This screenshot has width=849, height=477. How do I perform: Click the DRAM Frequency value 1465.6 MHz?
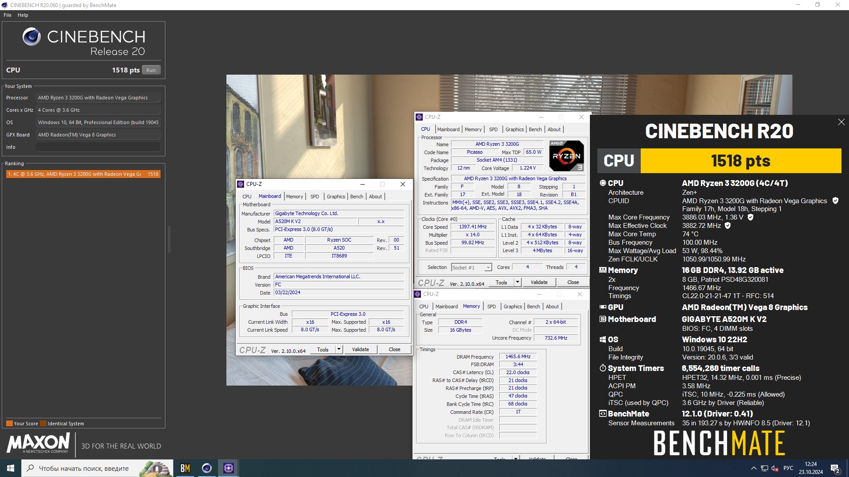click(518, 356)
